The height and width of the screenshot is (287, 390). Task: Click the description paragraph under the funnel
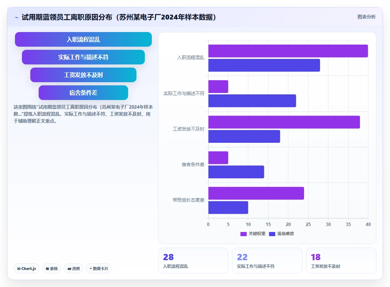click(83, 114)
